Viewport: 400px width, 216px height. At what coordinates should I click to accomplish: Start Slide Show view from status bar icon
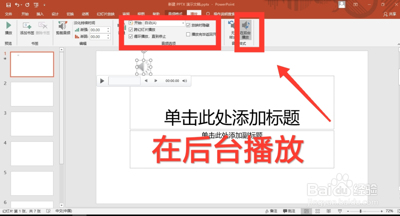pos(340,211)
